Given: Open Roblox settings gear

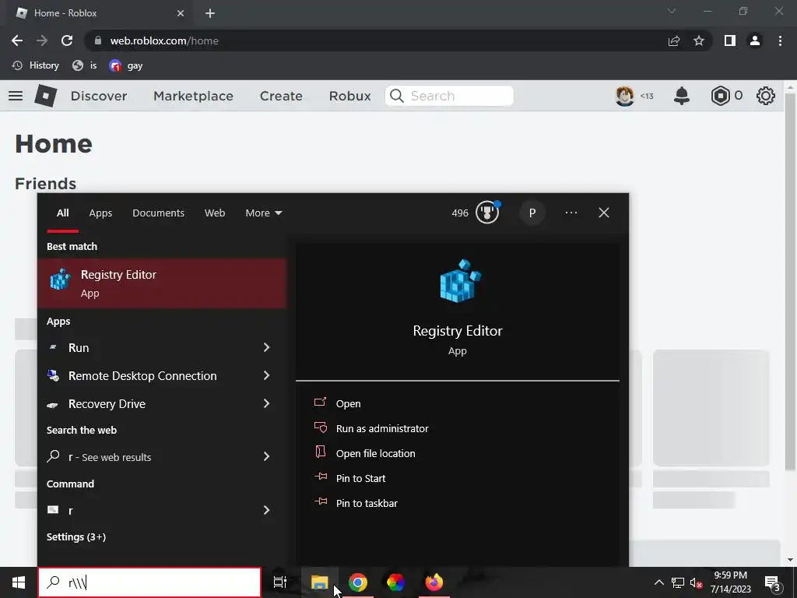Looking at the screenshot, I should 766,96.
